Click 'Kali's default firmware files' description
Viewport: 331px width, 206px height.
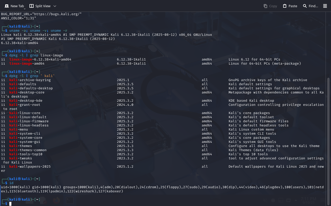(x=259, y=121)
